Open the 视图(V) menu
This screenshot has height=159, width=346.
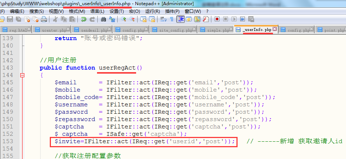(56, 11)
